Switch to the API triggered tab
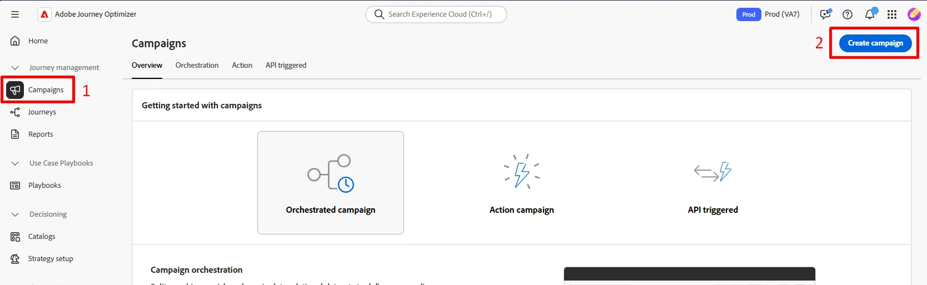The image size is (927, 285). [x=286, y=66]
